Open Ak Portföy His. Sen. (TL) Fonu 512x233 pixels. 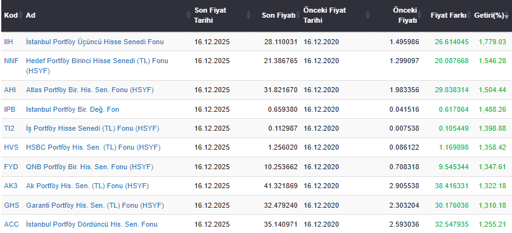coord(87,186)
